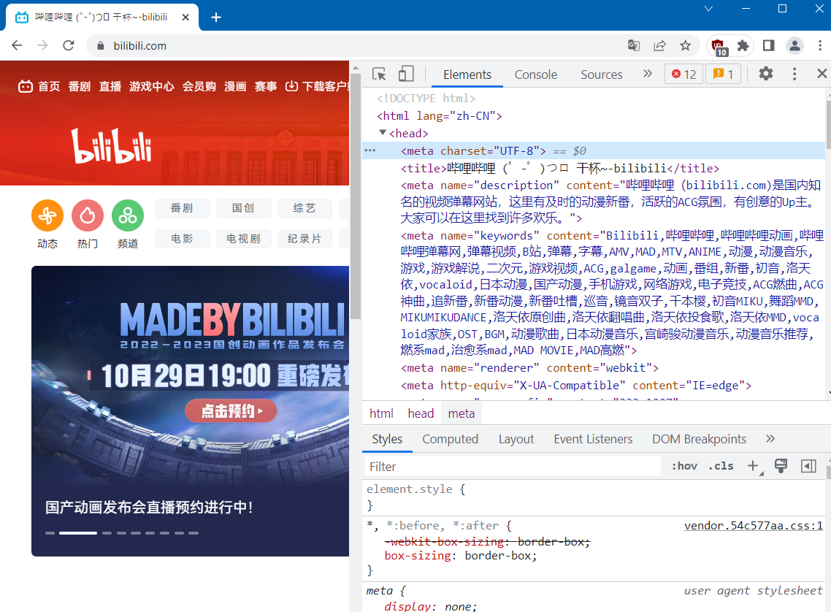The width and height of the screenshot is (831, 612).
Task: Select the meta X-UA-Compatible node
Action: pyautogui.click(x=576, y=385)
